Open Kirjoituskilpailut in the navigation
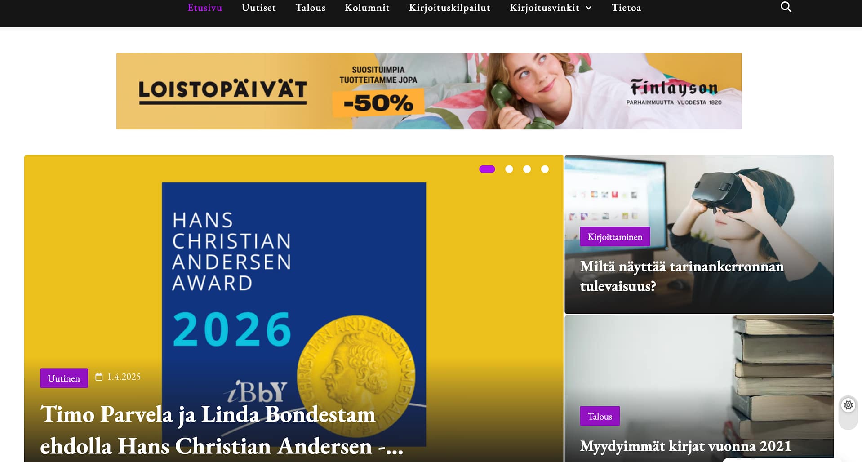The image size is (862, 462). click(x=449, y=8)
